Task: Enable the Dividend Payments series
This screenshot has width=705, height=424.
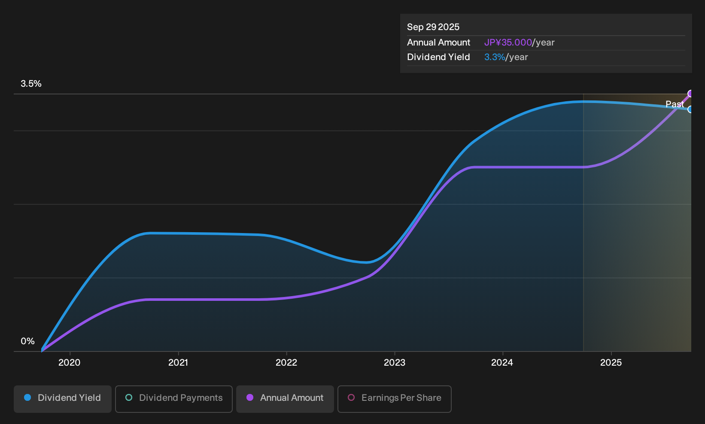Action: click(x=174, y=399)
